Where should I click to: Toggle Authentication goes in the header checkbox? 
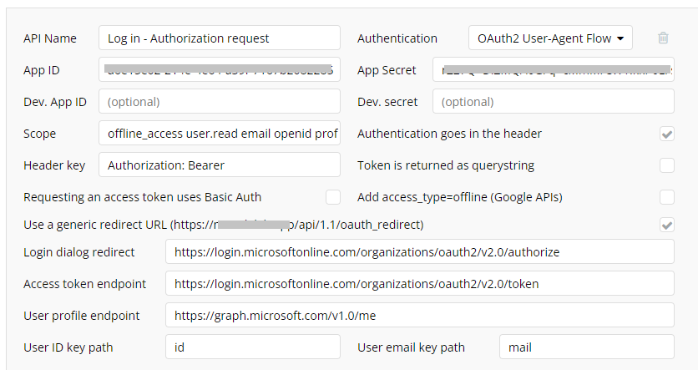point(667,134)
